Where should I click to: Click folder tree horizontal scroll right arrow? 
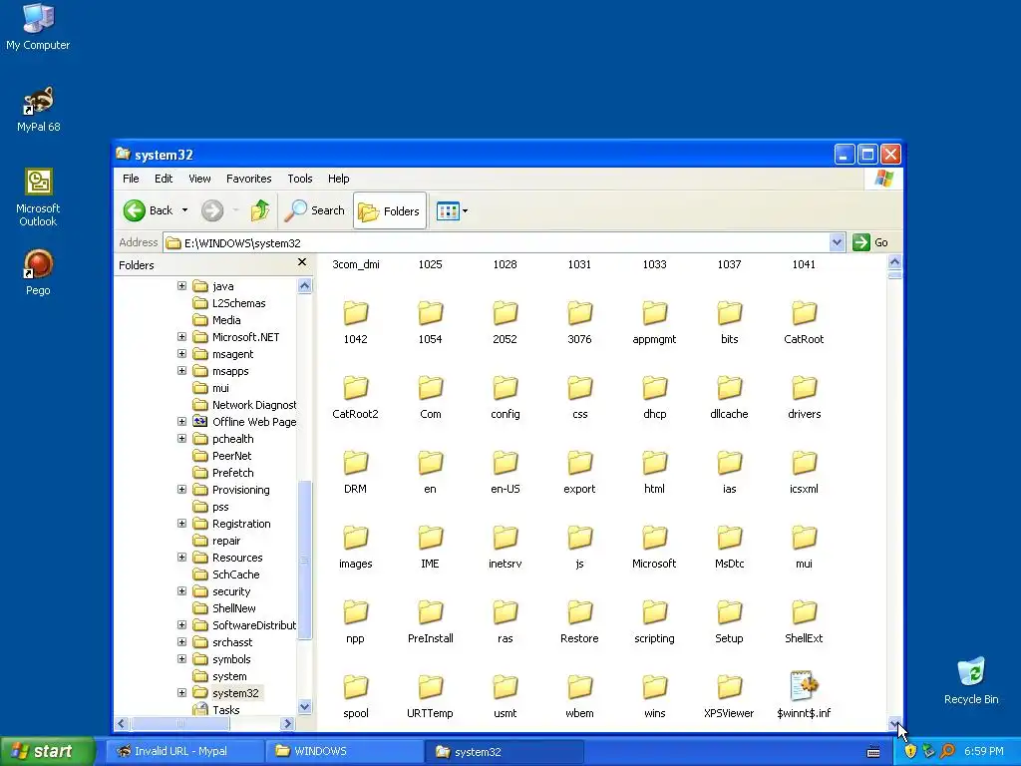coord(287,724)
